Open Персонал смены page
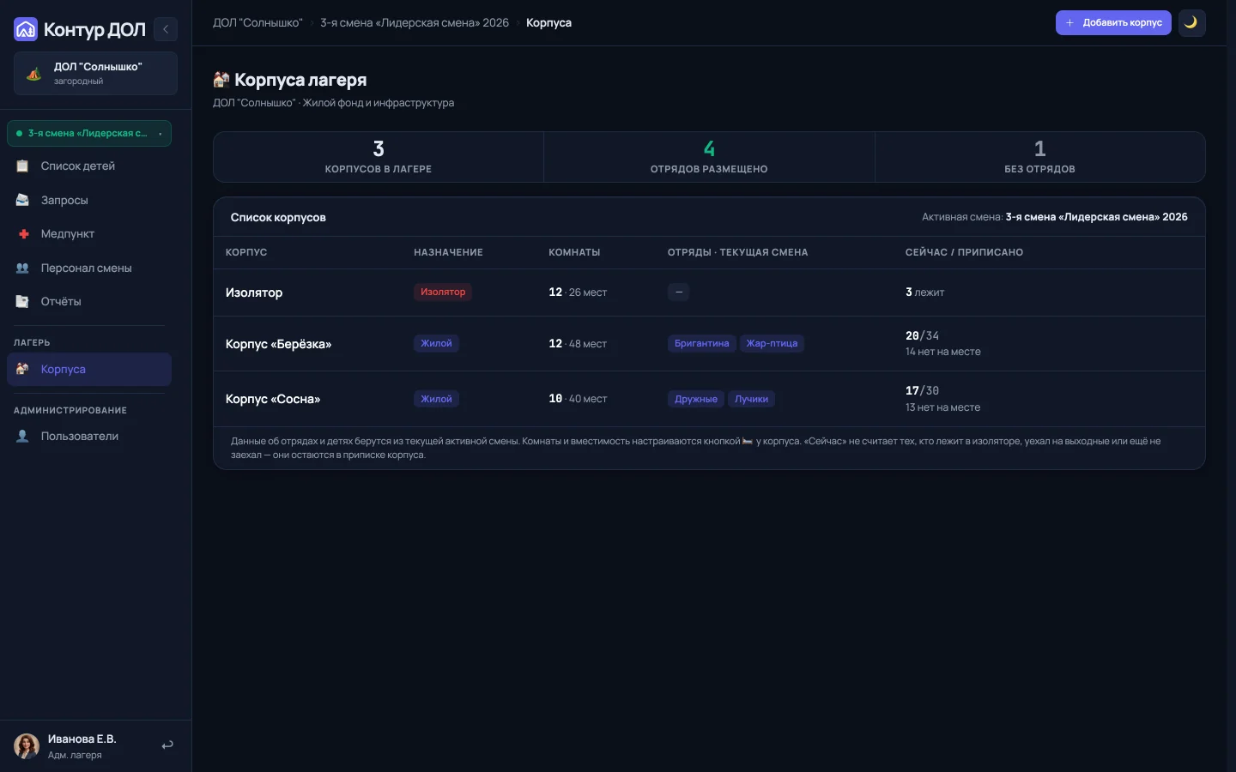This screenshot has height=772, width=1236. 89,268
